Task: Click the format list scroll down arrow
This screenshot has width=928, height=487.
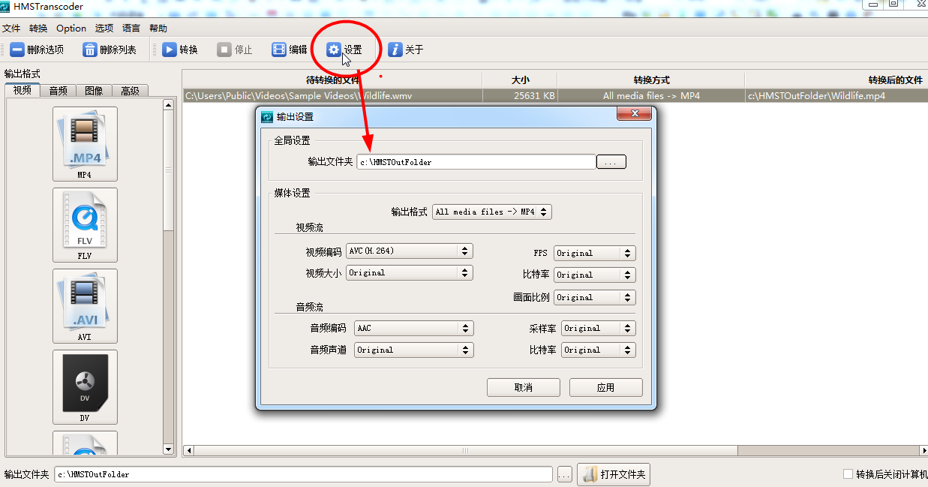Action: [x=168, y=449]
